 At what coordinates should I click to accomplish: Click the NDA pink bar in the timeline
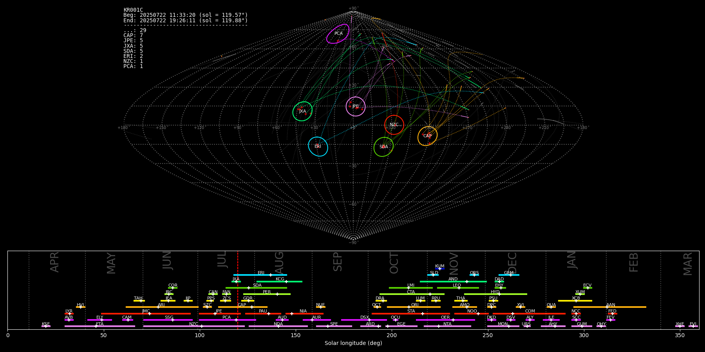278,326
